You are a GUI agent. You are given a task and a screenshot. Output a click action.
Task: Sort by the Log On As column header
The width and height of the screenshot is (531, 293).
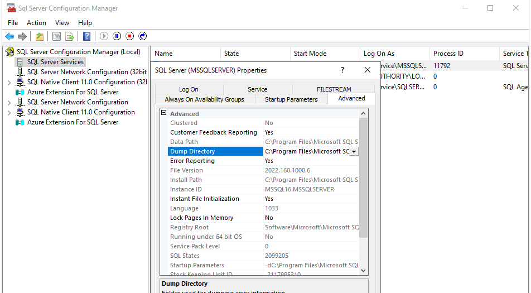click(x=395, y=54)
